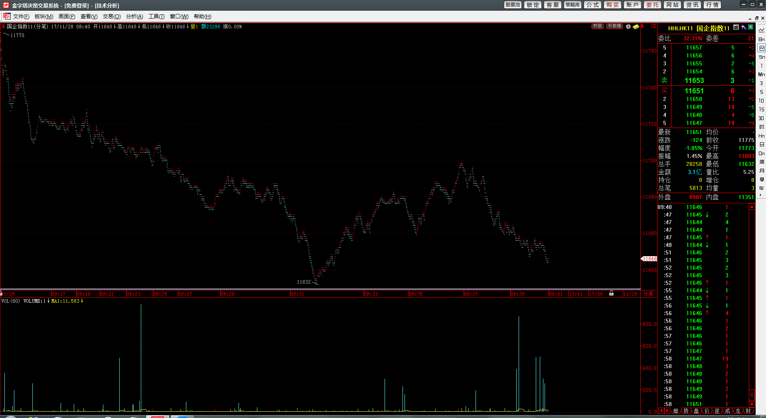Image resolution: width=766 pixels, height=418 pixels.
Task: Select the Hn period in sidebar
Action: point(762,136)
